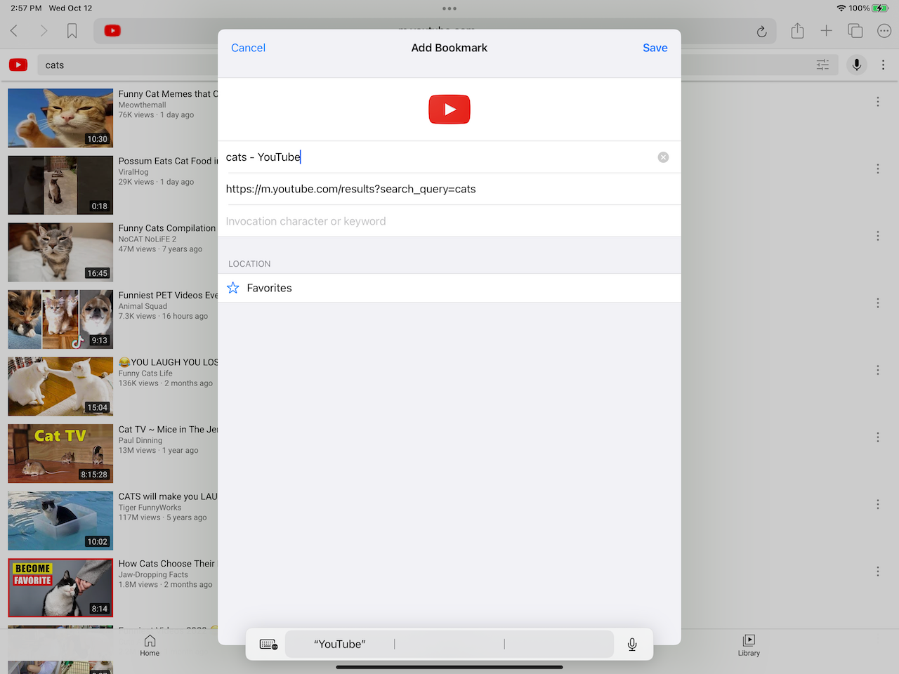The width and height of the screenshot is (899, 674).
Task: Tap the YouTube voice search microphone
Action: click(x=856, y=65)
